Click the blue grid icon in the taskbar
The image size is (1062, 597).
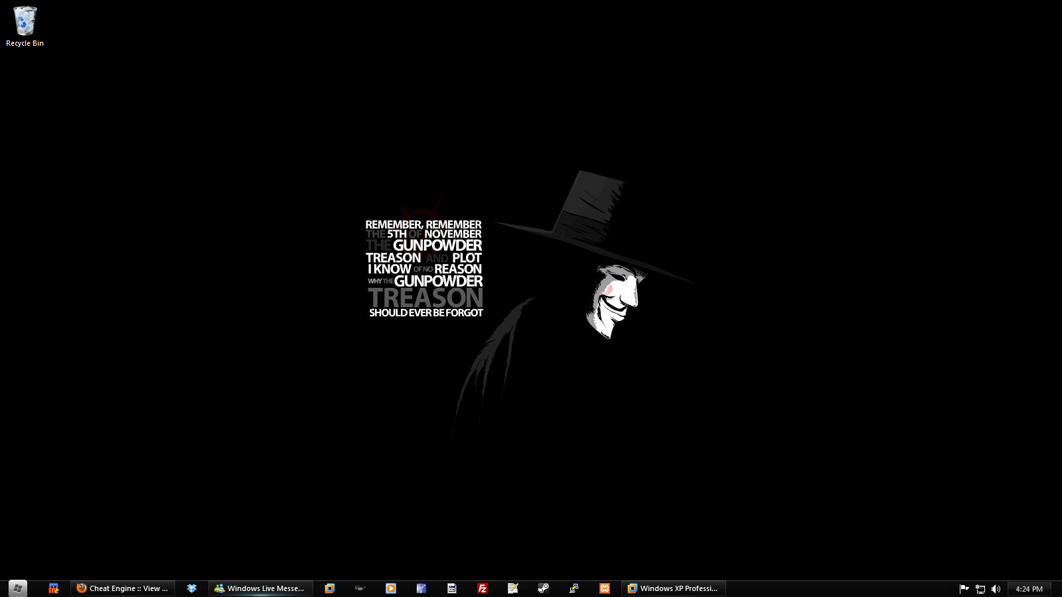[x=421, y=588]
